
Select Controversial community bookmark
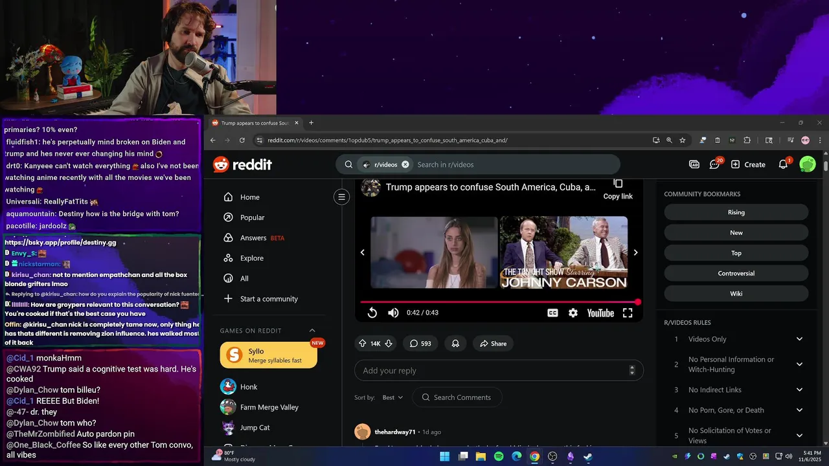[x=736, y=273]
